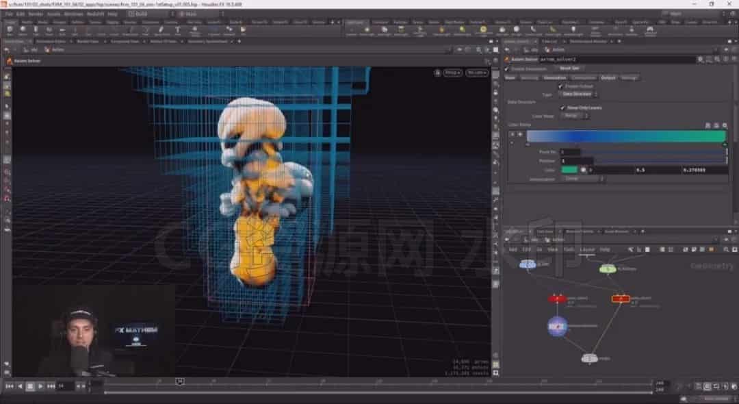Jump to first frame in the playbar
The width and height of the screenshot is (739, 404).
tap(10, 386)
